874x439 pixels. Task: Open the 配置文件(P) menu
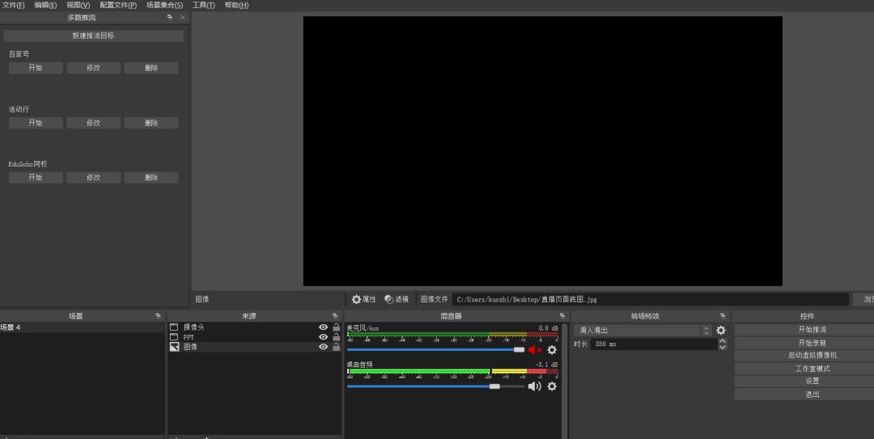[x=118, y=5]
